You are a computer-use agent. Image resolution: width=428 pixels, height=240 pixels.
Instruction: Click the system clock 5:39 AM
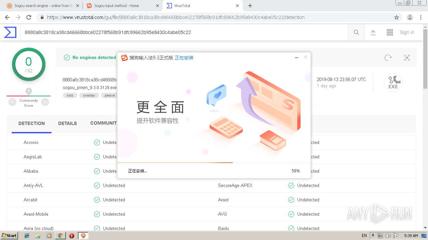point(411,236)
